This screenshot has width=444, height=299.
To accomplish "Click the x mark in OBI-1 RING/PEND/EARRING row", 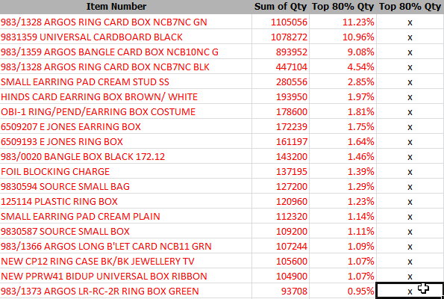I will point(410,113).
